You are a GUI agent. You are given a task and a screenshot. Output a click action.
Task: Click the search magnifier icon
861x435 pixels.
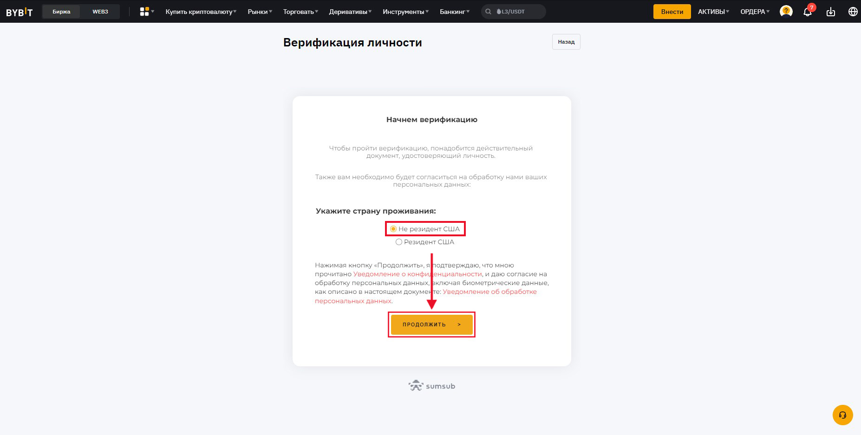pos(488,12)
